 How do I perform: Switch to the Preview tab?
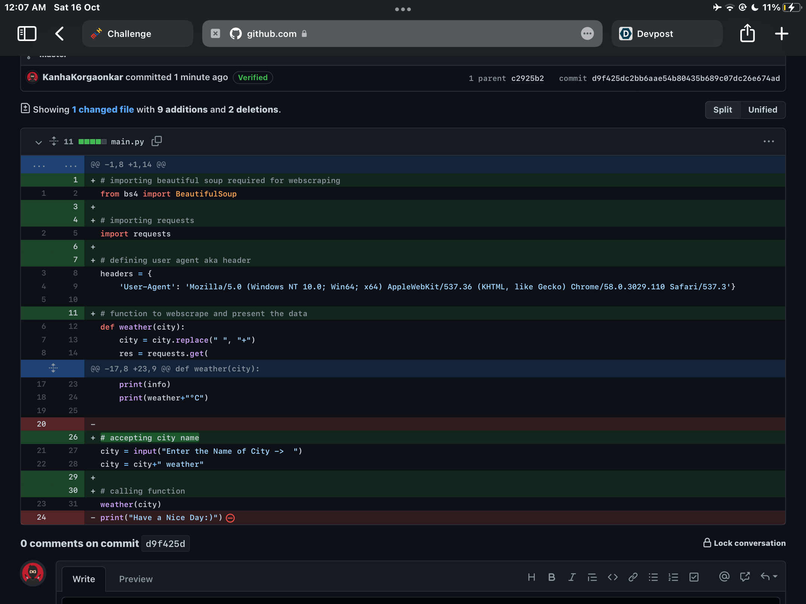(x=135, y=579)
